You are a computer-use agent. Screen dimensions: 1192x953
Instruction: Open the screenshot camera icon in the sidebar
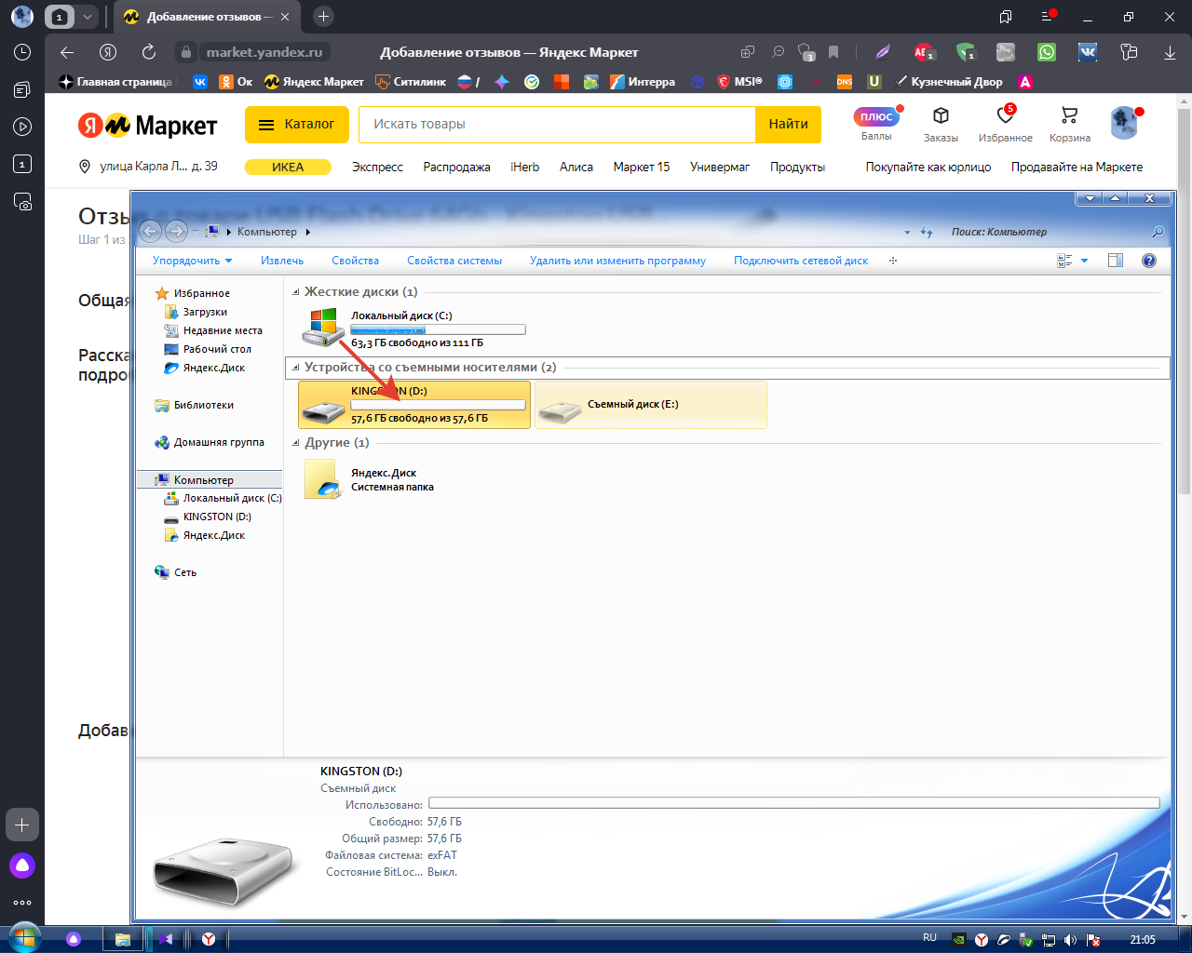pos(22,201)
